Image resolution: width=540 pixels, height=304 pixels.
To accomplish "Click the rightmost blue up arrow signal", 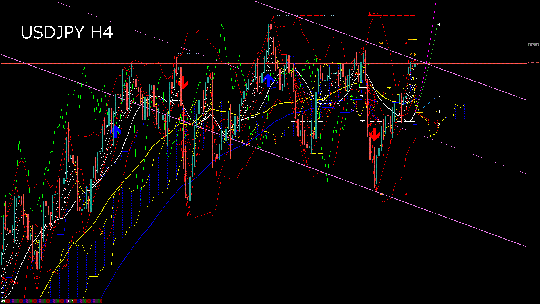I will point(269,80).
